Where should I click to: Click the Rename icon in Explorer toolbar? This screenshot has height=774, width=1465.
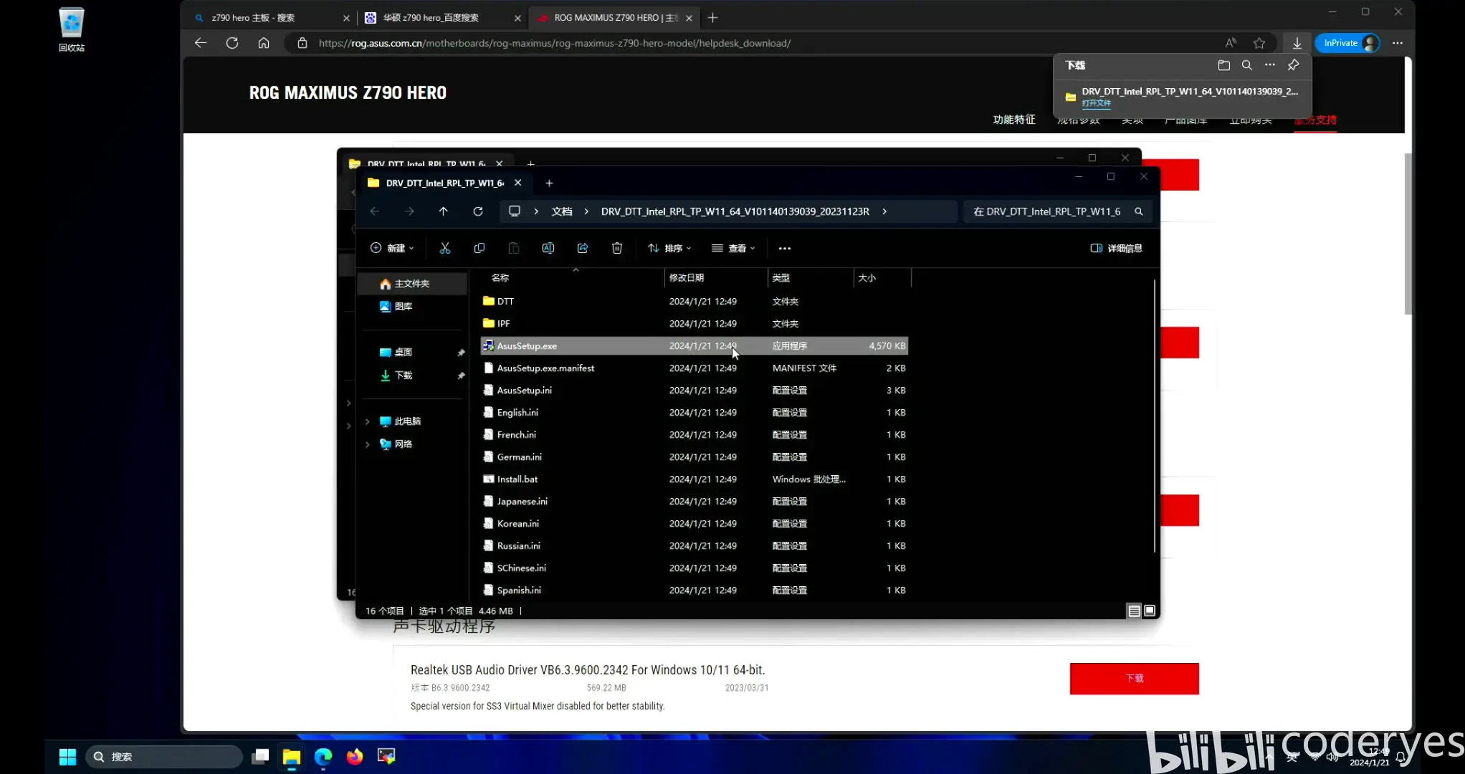pos(548,248)
